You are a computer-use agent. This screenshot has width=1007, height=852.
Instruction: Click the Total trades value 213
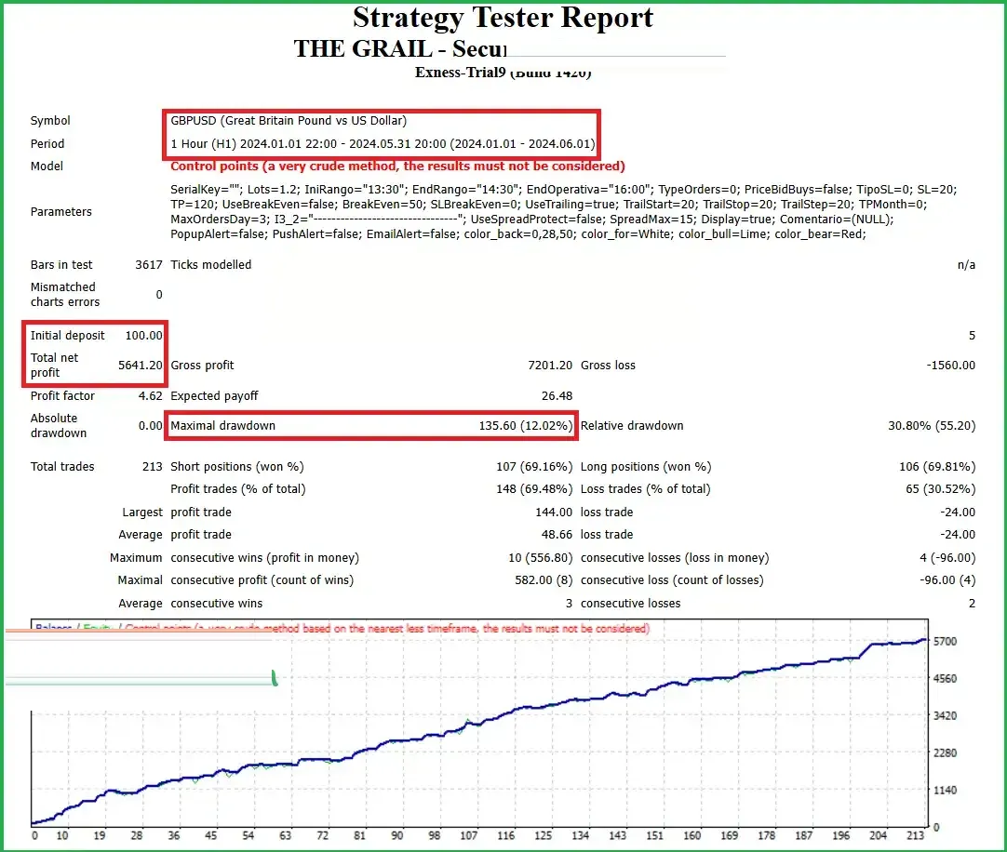pyautogui.click(x=153, y=467)
